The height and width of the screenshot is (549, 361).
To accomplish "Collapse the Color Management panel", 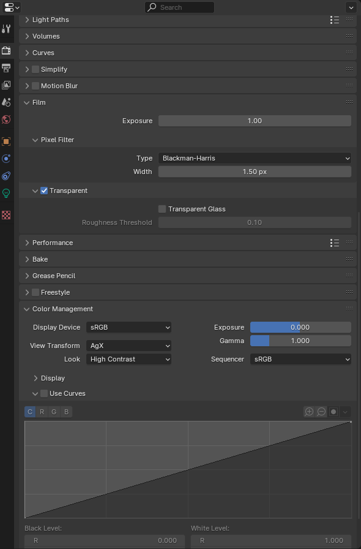I will click(x=27, y=309).
